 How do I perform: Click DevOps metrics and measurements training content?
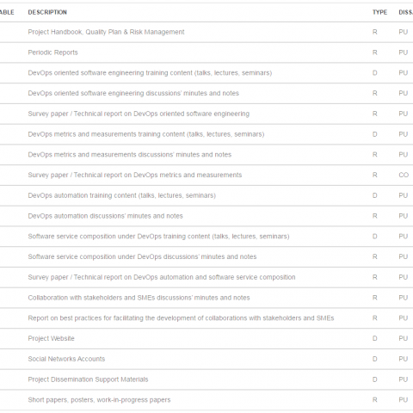[x=146, y=134]
